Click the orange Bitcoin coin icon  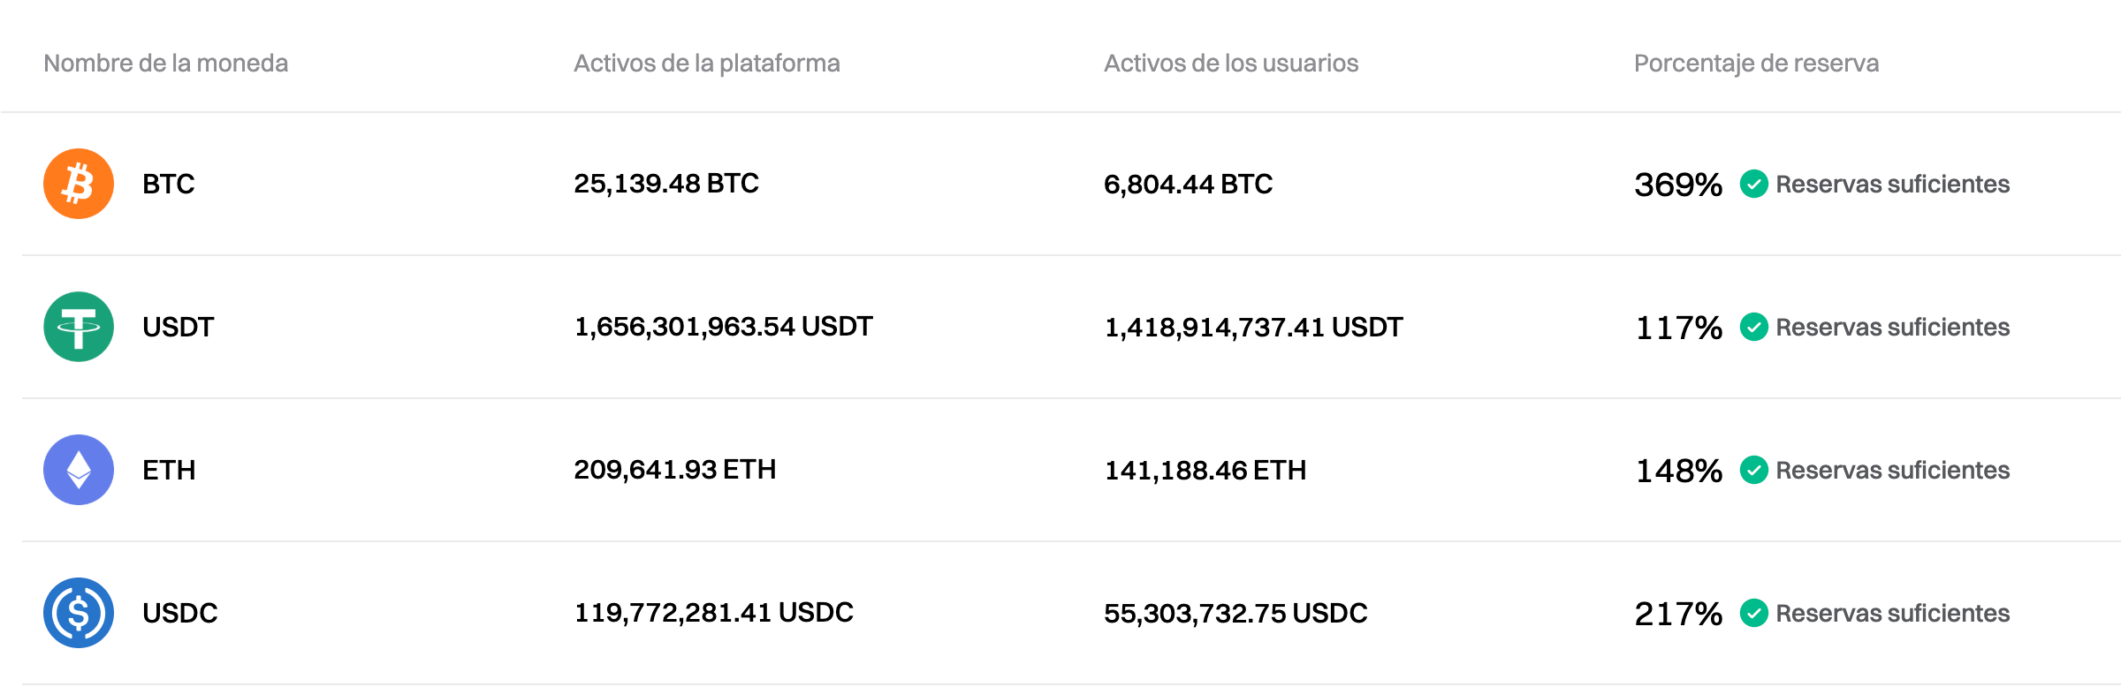point(79,184)
